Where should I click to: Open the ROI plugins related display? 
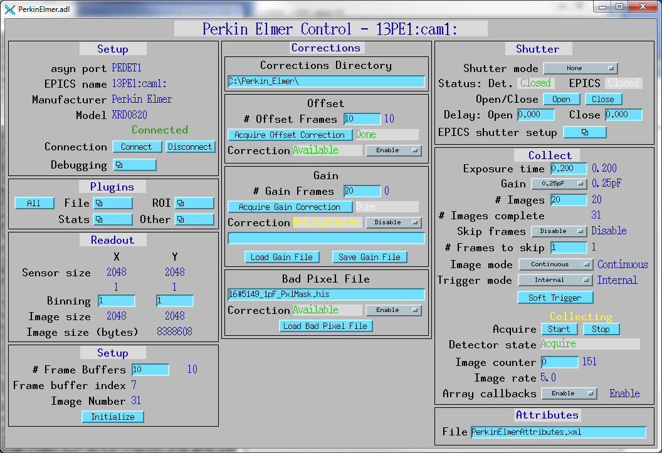tap(194, 203)
